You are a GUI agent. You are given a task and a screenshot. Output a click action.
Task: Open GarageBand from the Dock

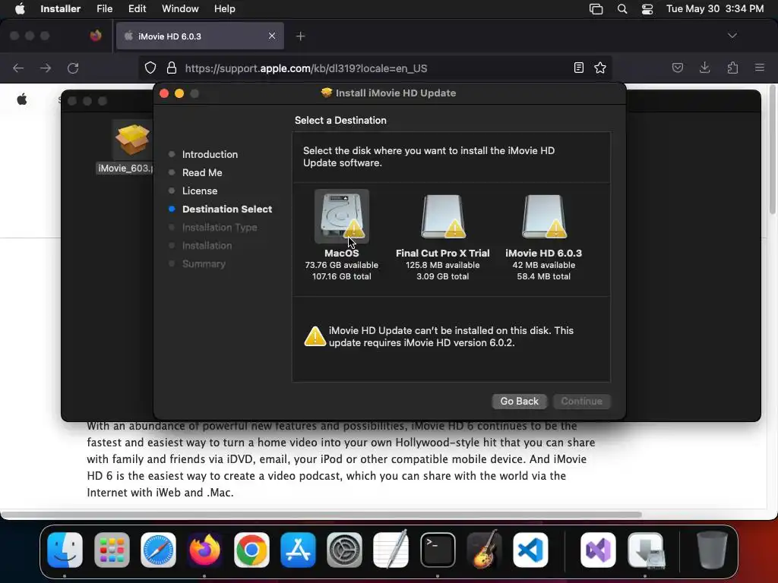click(484, 550)
